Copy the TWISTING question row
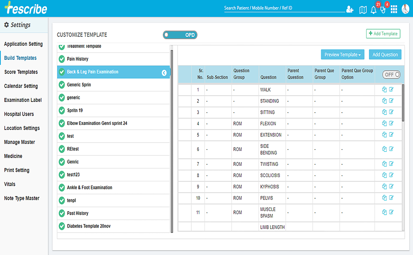413x255 pixels. click(384, 164)
